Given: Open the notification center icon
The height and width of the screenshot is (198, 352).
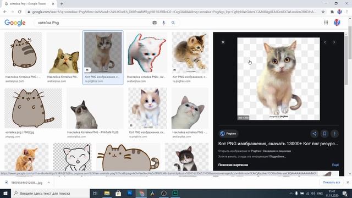Looking at the screenshot, I should tap(345, 193).
